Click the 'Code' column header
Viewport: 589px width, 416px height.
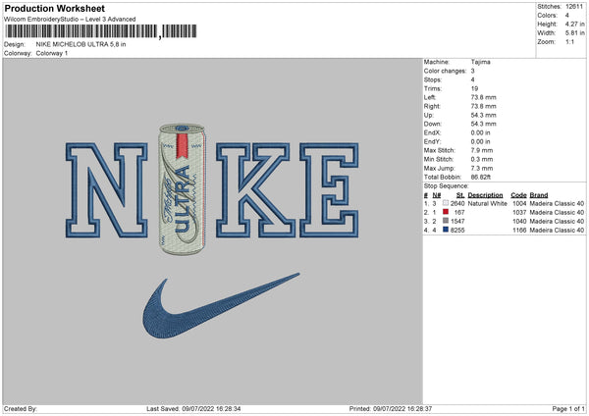pos(518,195)
